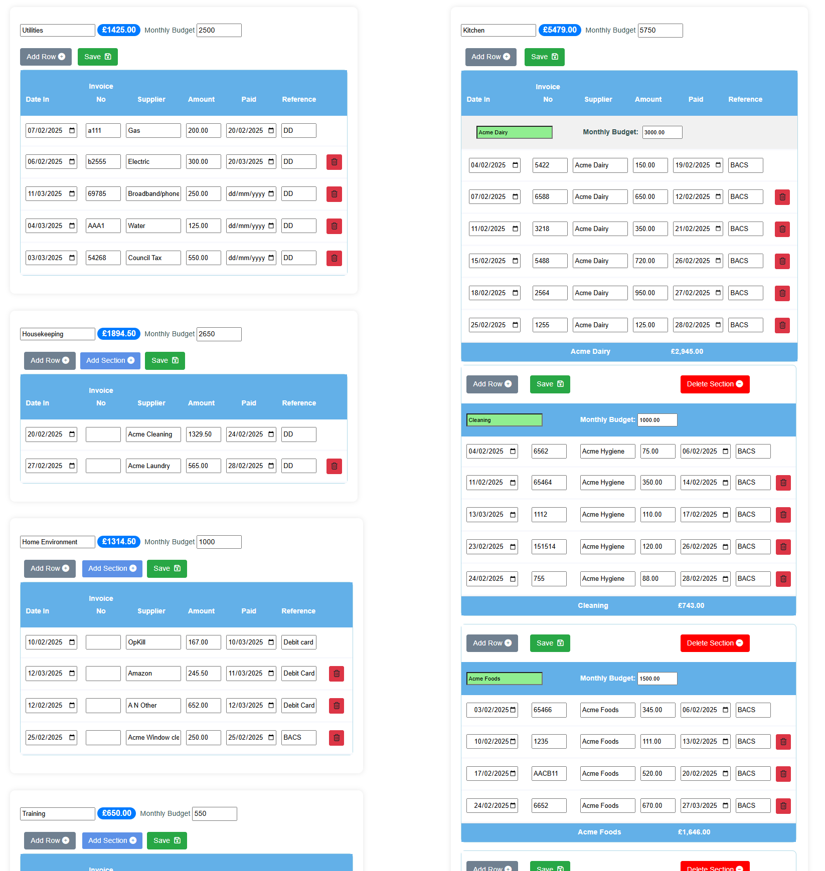
Task: Click Add Section in Housekeeping
Action: click(110, 360)
